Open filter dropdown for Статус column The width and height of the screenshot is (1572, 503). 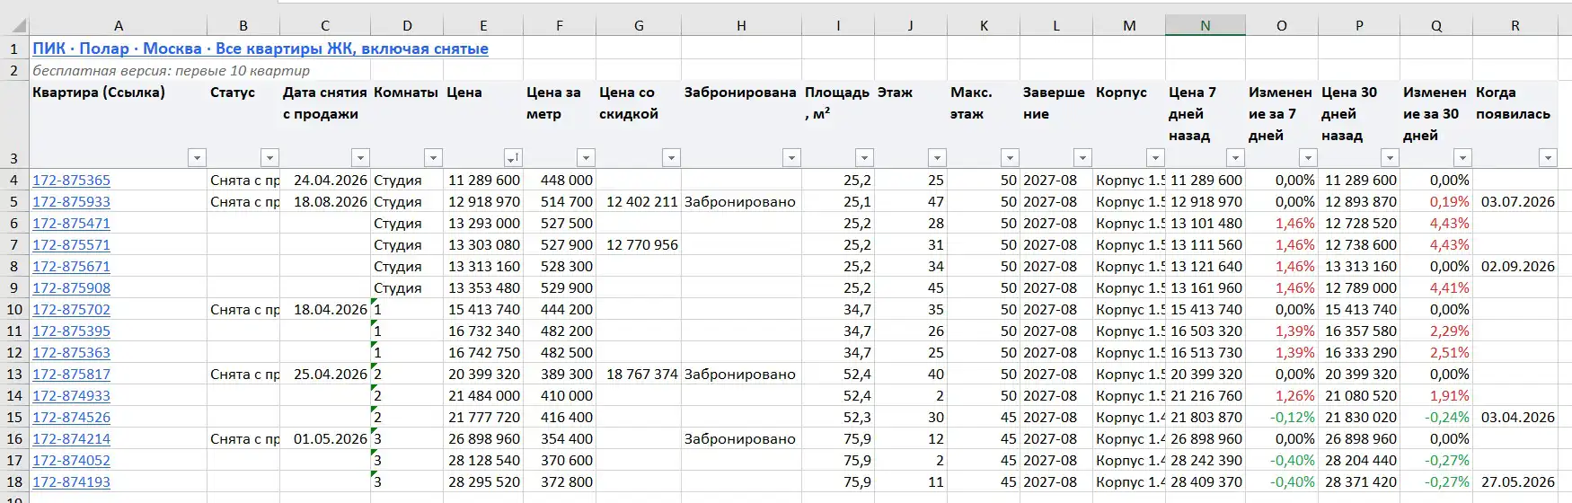pos(269,158)
